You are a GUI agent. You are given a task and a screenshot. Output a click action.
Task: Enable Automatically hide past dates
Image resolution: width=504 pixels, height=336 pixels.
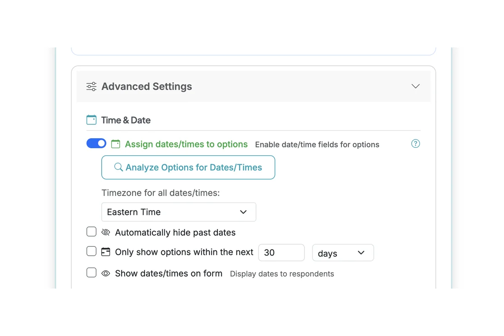pos(91,231)
